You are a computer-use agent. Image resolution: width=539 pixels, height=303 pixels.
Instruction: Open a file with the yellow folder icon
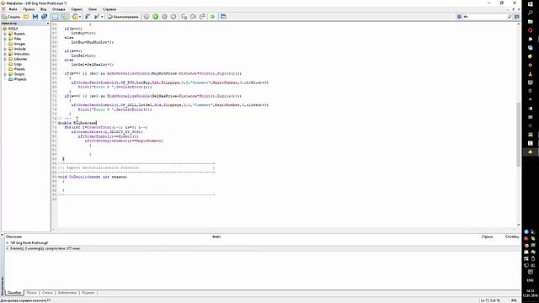click(x=26, y=17)
